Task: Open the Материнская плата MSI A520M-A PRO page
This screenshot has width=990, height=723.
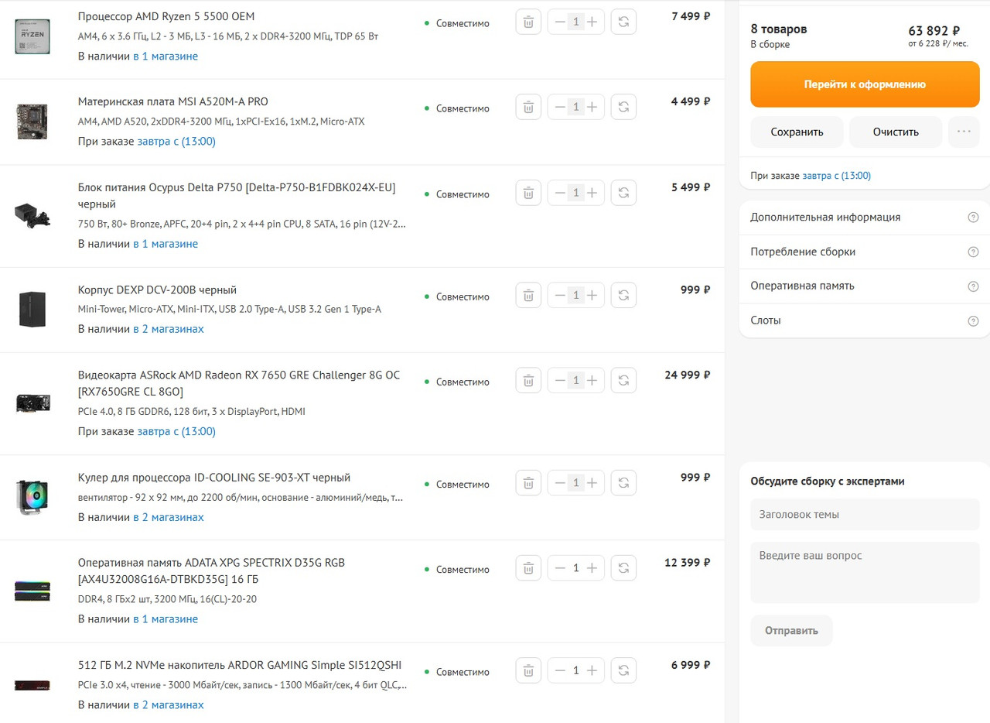Action: click(x=173, y=101)
